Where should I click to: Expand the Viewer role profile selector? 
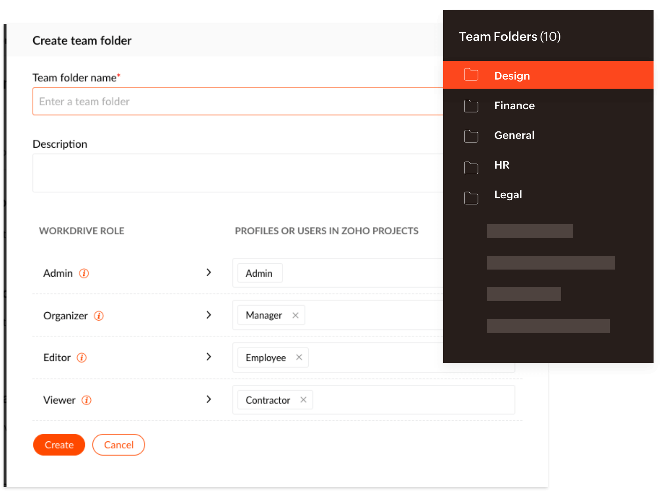click(209, 399)
